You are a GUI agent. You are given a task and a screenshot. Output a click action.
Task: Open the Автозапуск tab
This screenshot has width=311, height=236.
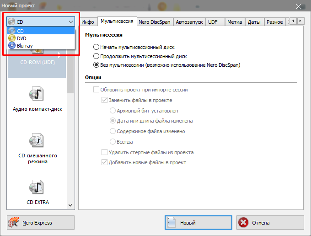coord(189,22)
